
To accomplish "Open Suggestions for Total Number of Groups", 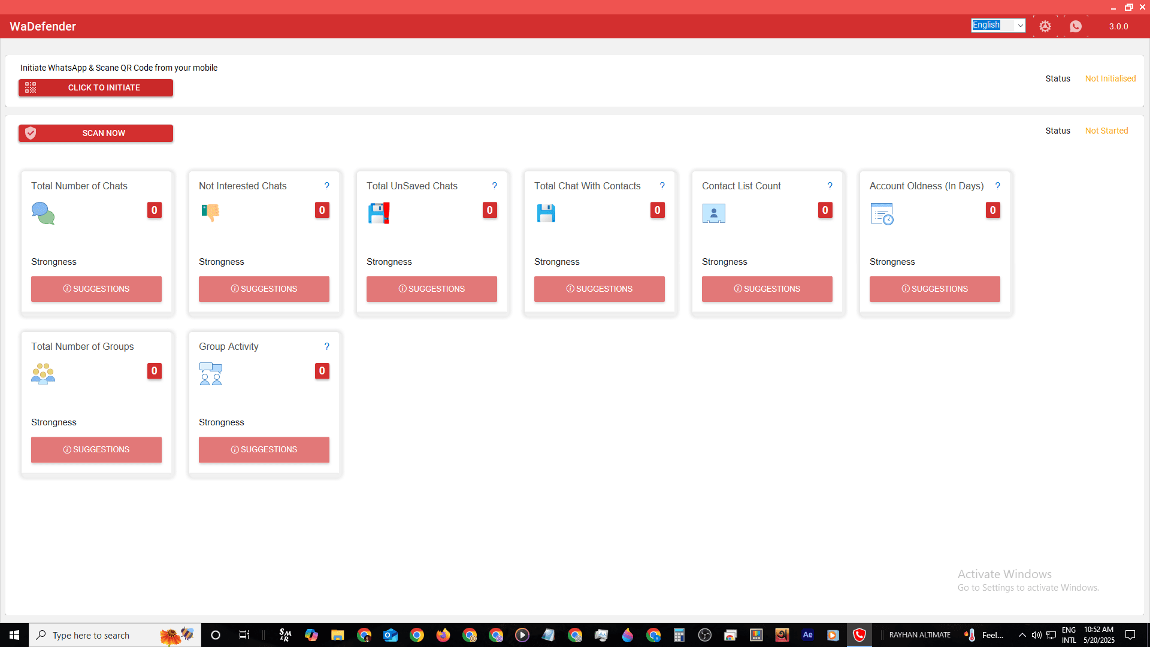I will tap(96, 449).
